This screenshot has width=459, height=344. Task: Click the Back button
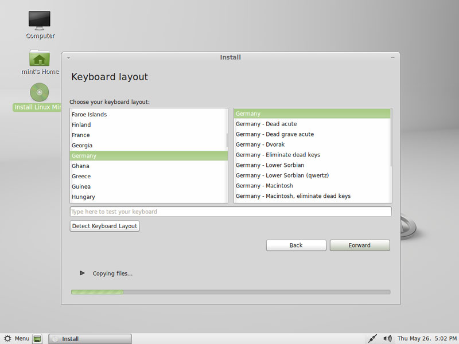click(x=296, y=245)
